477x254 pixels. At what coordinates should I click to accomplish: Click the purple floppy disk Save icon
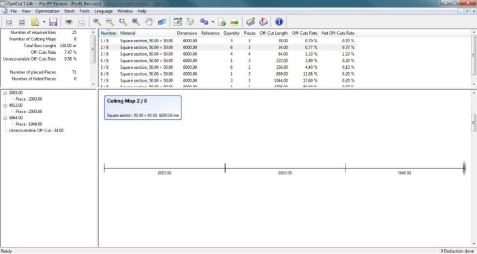pos(53,22)
